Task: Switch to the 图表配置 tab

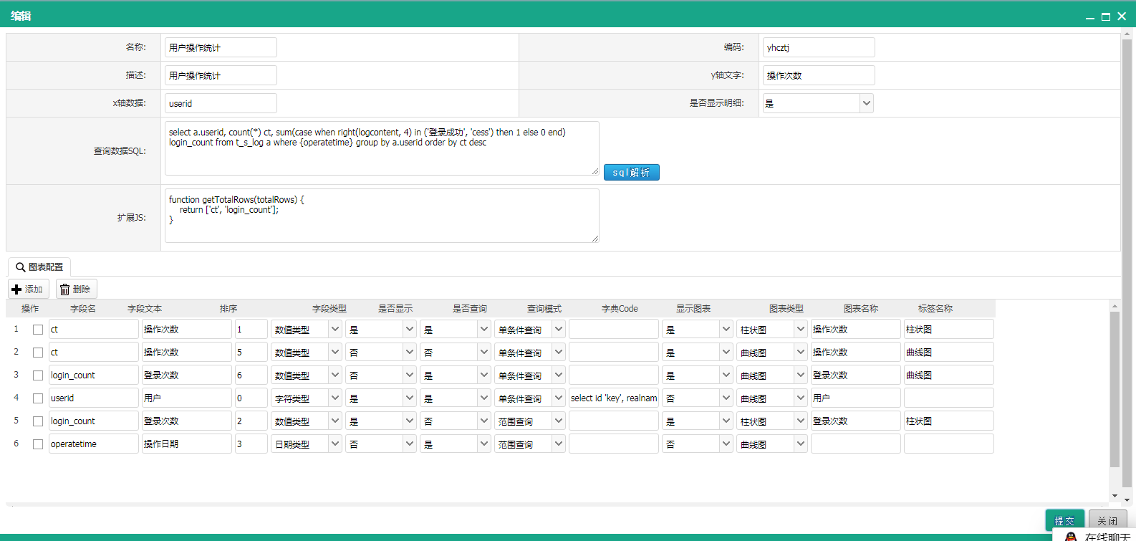Action: [39, 267]
